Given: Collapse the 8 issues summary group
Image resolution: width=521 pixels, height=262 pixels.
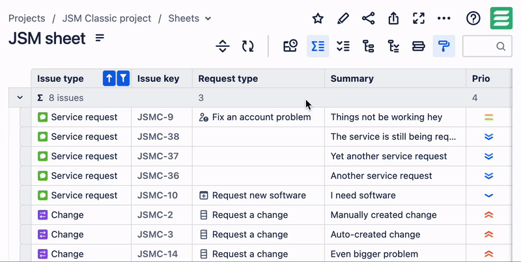Looking at the screenshot, I should 20,98.
